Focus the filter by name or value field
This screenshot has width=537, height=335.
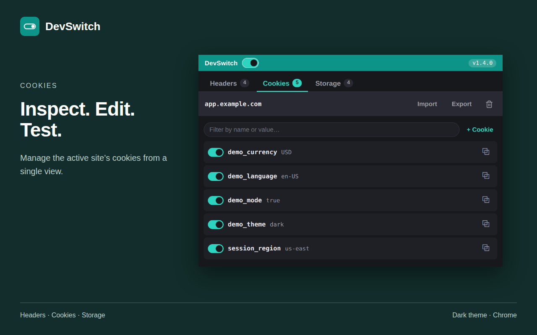(x=331, y=130)
